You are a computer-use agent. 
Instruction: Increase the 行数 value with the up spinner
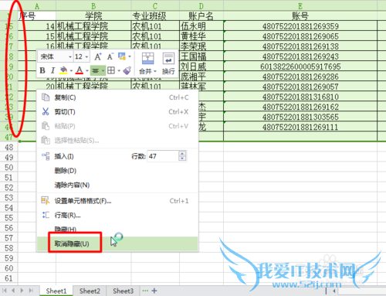click(x=182, y=154)
